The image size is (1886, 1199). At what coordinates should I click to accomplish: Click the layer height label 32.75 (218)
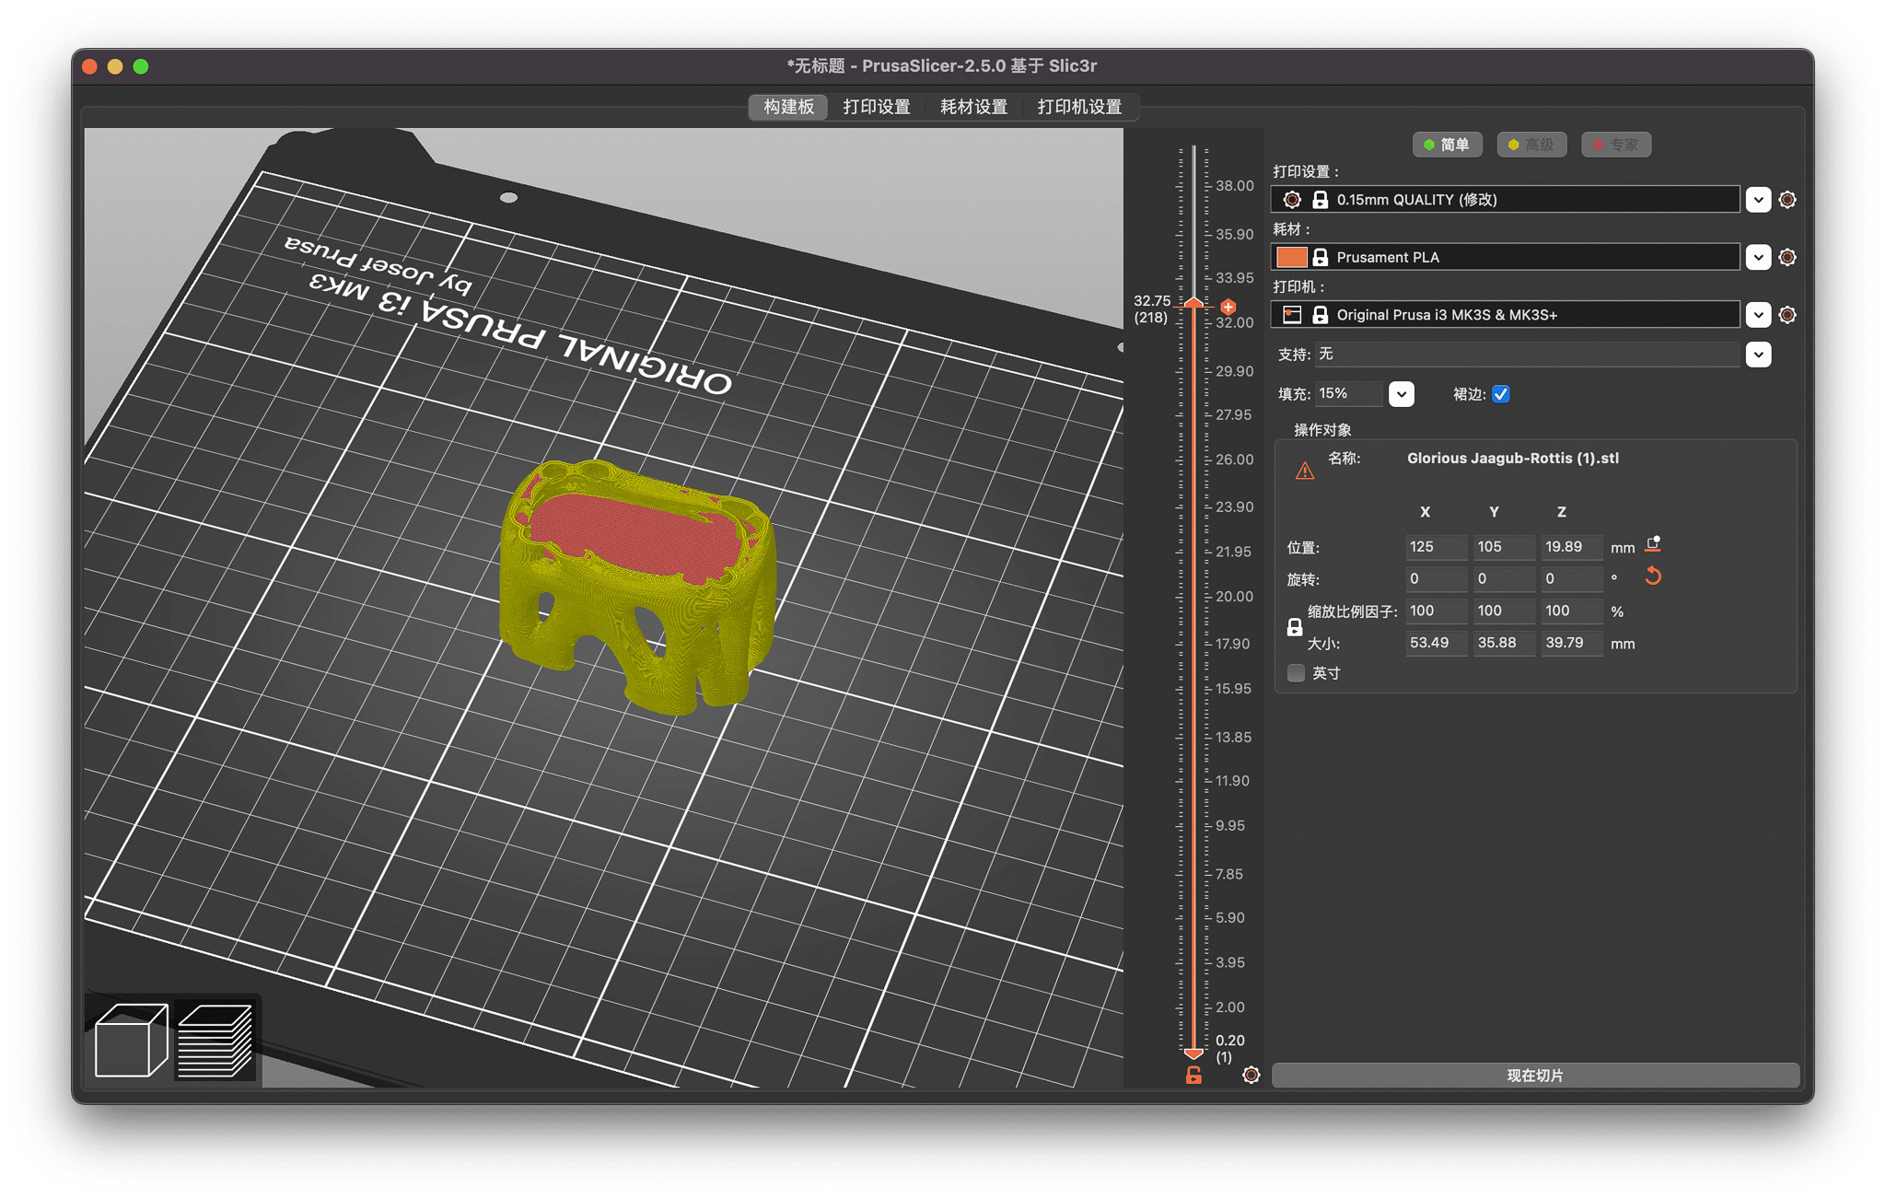tap(1151, 309)
